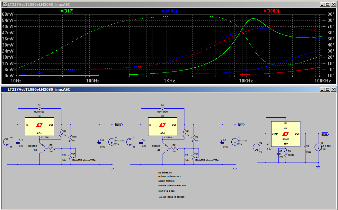338x210 pixels.
Task: Click the green V(317) trace label
Action: (x=67, y=11)
